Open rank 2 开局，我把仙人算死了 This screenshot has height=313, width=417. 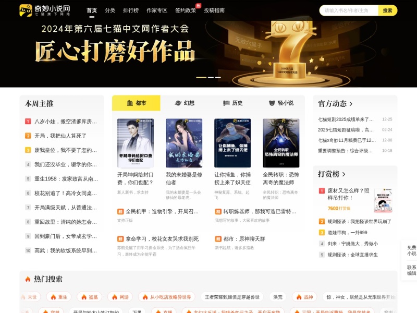60,136
